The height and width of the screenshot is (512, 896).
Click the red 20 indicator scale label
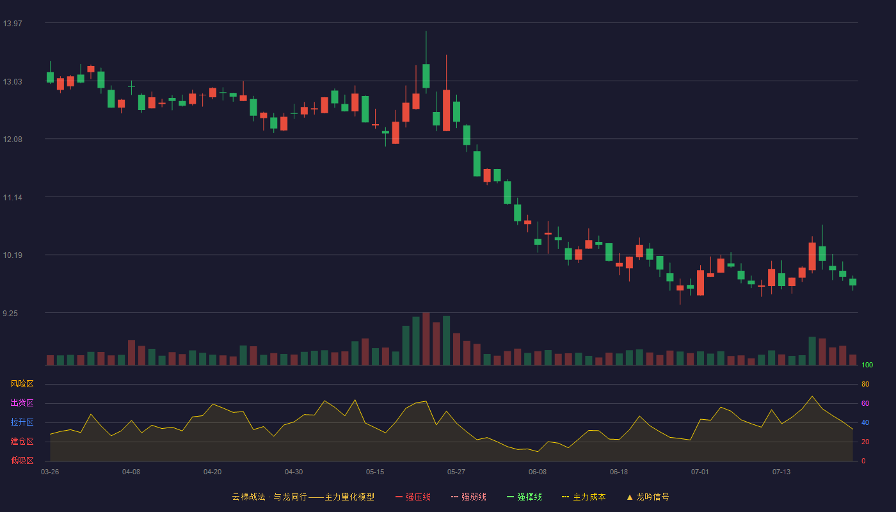coord(865,442)
